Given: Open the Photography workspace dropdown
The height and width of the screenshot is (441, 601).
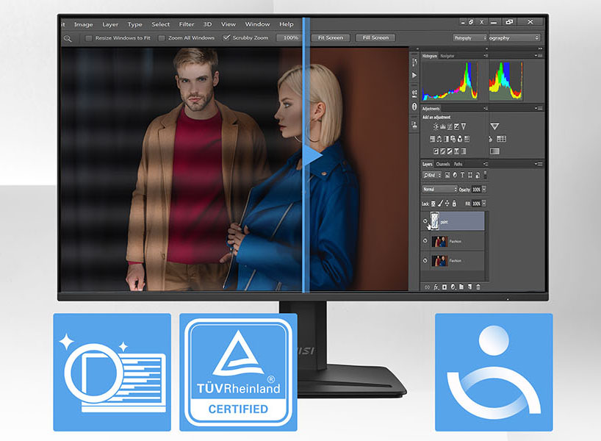Looking at the screenshot, I should pos(469,37).
